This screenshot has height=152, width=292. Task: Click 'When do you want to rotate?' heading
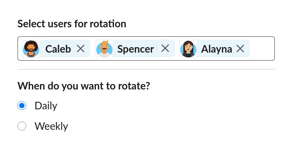coord(84,85)
